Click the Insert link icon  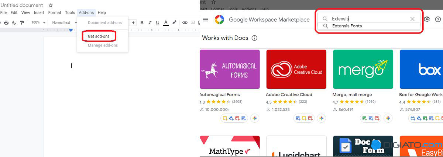[185, 22]
